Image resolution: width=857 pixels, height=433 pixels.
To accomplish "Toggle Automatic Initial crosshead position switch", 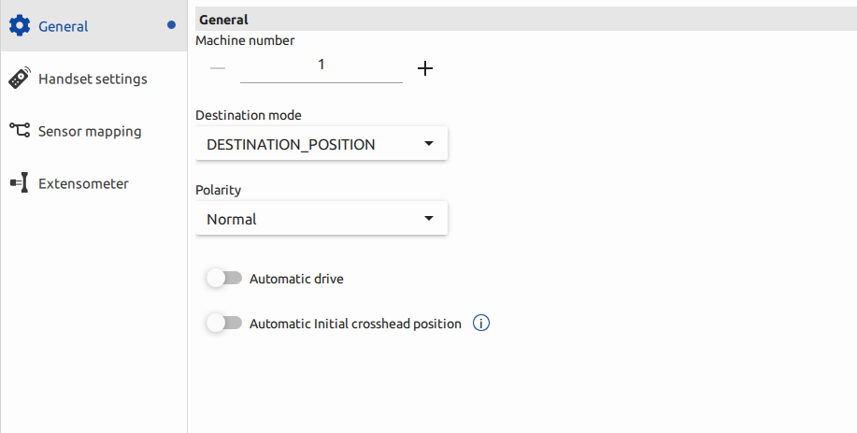I will pyautogui.click(x=224, y=324).
